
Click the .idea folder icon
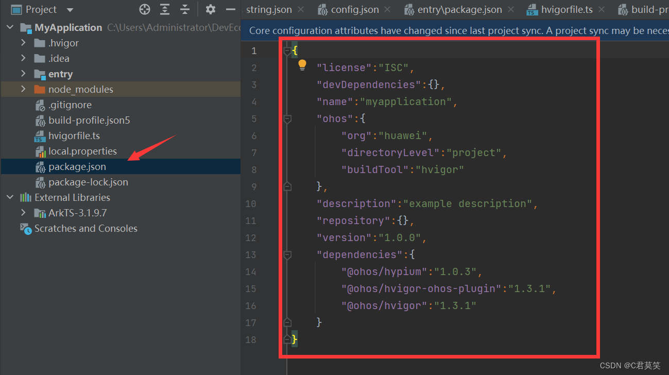tap(40, 58)
